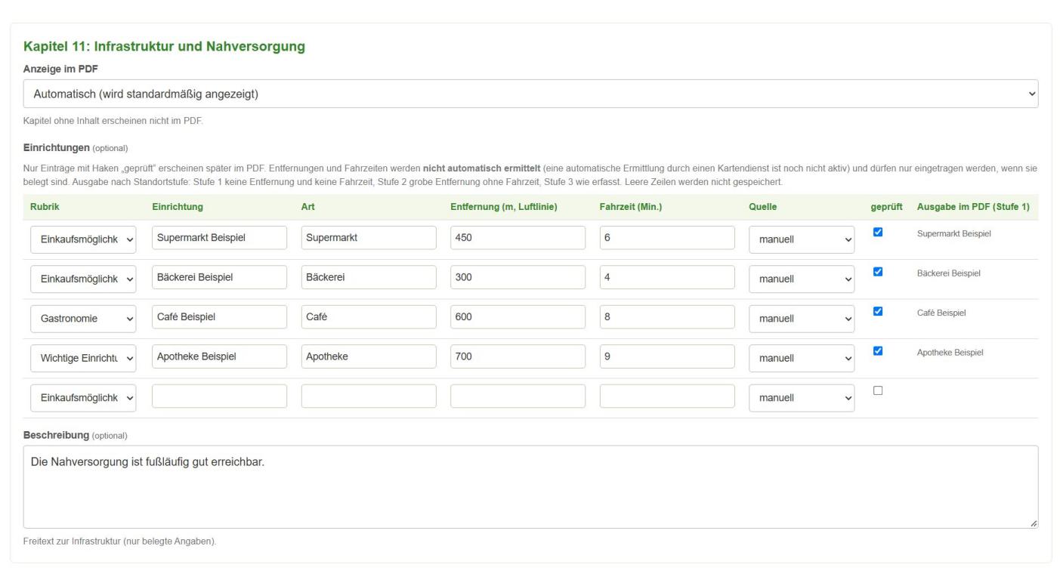
Task: Open Rubrik dropdown in Bäckerei Beispiel row
Action: [x=83, y=279]
